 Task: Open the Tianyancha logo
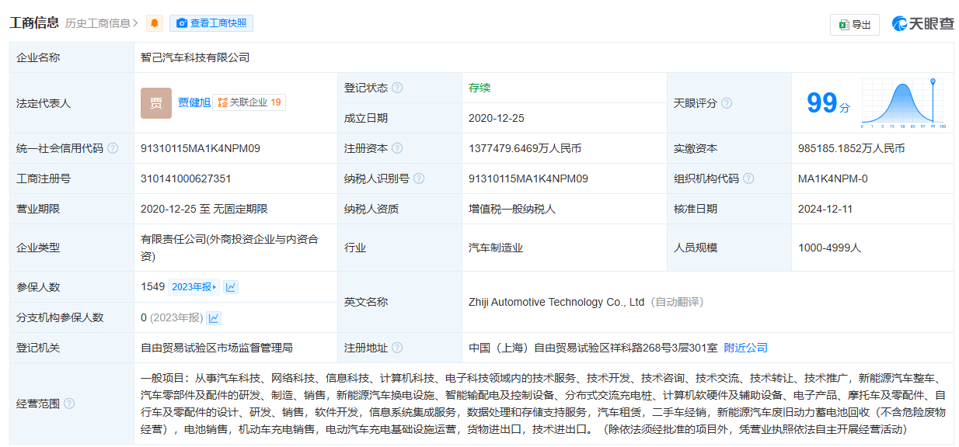coord(922,24)
